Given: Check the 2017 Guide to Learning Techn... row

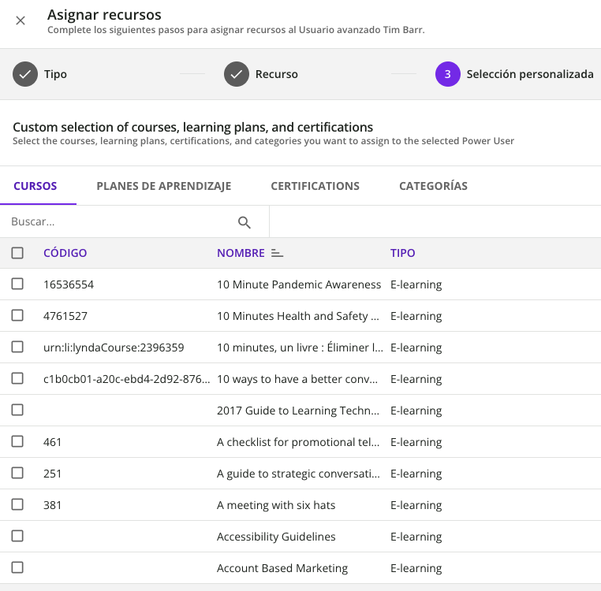Looking at the screenshot, I should (17, 410).
